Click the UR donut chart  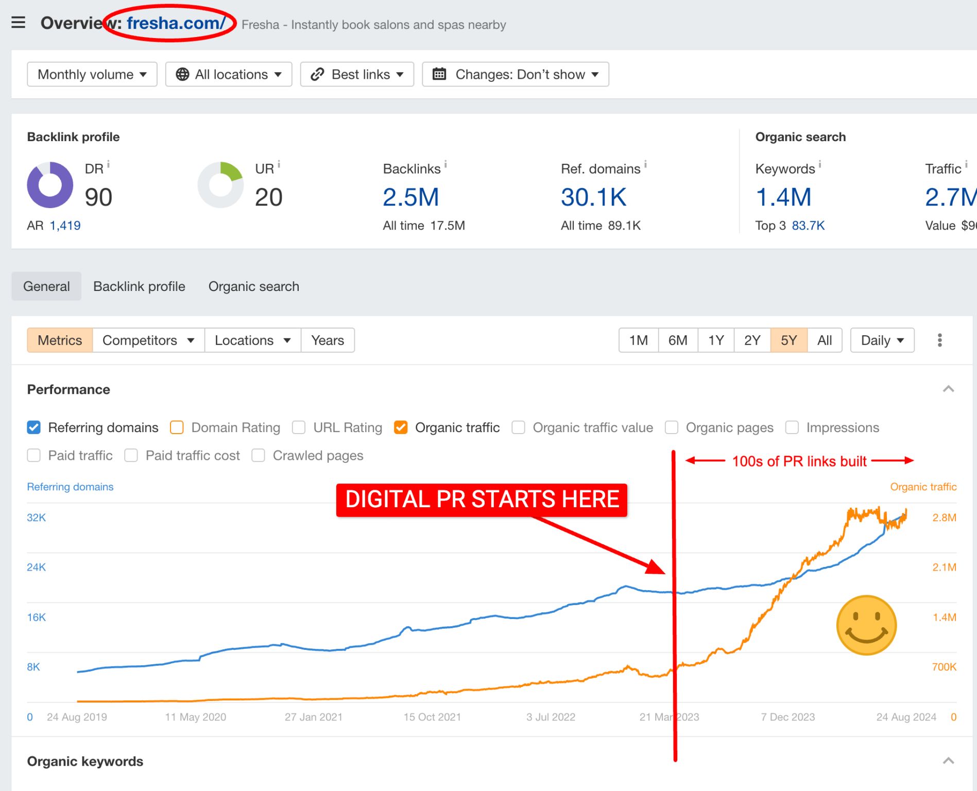(220, 185)
